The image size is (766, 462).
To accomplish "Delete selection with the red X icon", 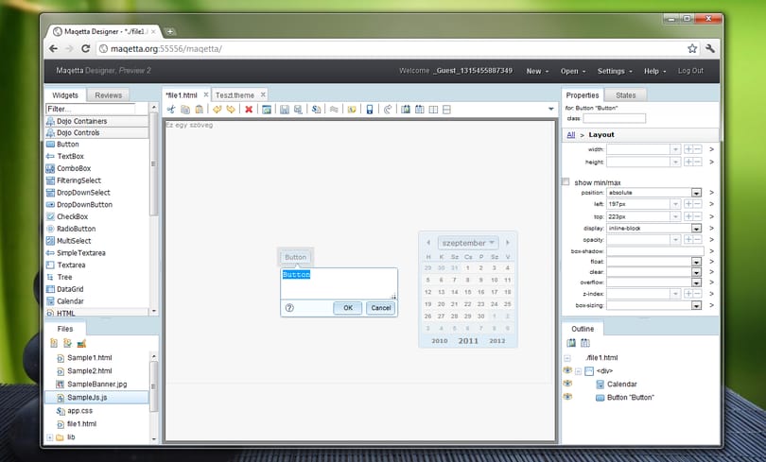I will coord(249,110).
